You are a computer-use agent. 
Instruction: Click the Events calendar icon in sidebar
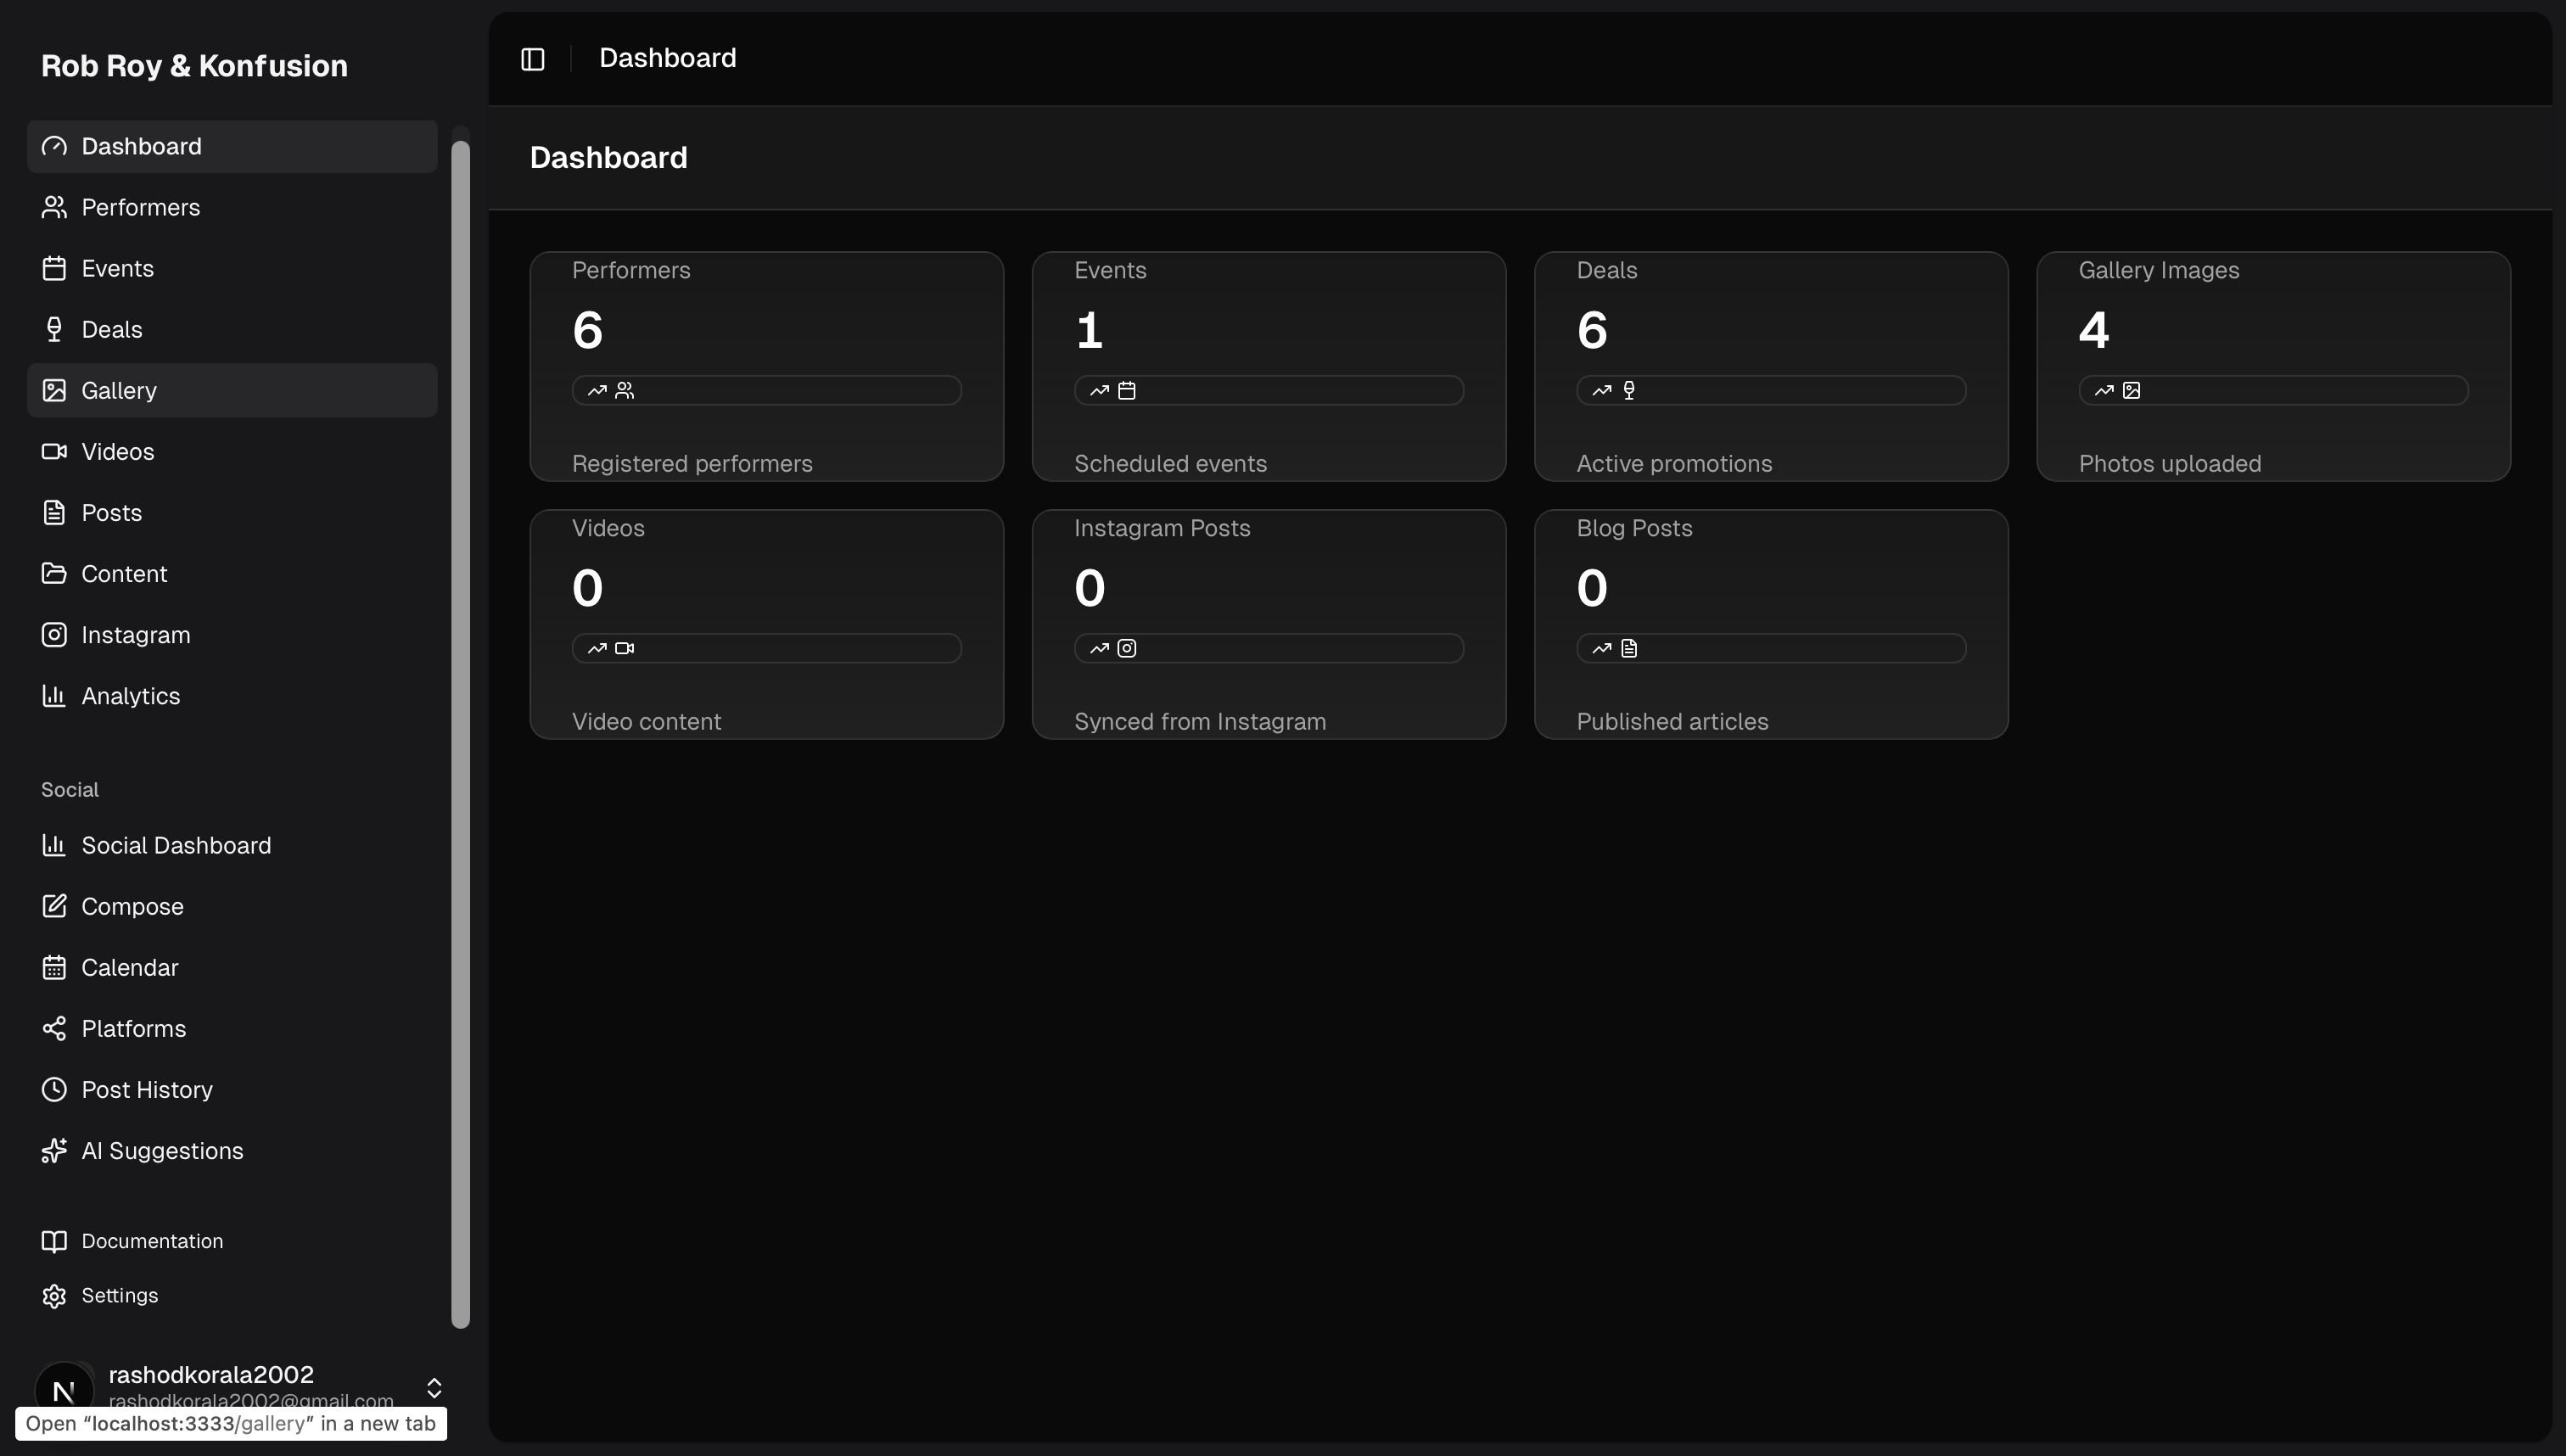[54, 268]
